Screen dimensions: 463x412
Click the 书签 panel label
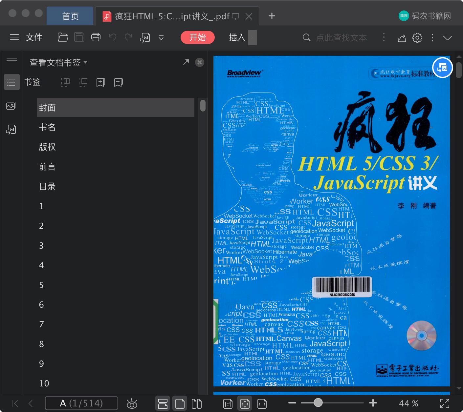32,82
